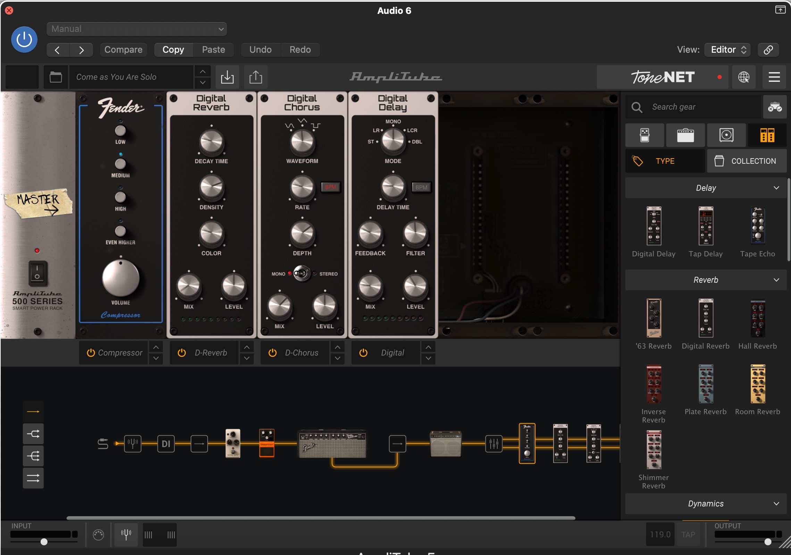
Task: Go to the previous preset arrow
Action: coord(58,50)
